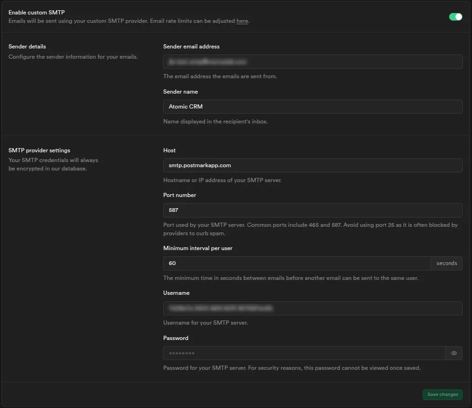Click the Minimum interval per user label
Image resolution: width=472 pixels, height=408 pixels.
click(198, 248)
